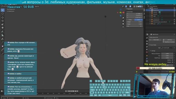Open the Object properties tab icon
The height and width of the screenshot is (99, 176).
click(x=147, y=56)
